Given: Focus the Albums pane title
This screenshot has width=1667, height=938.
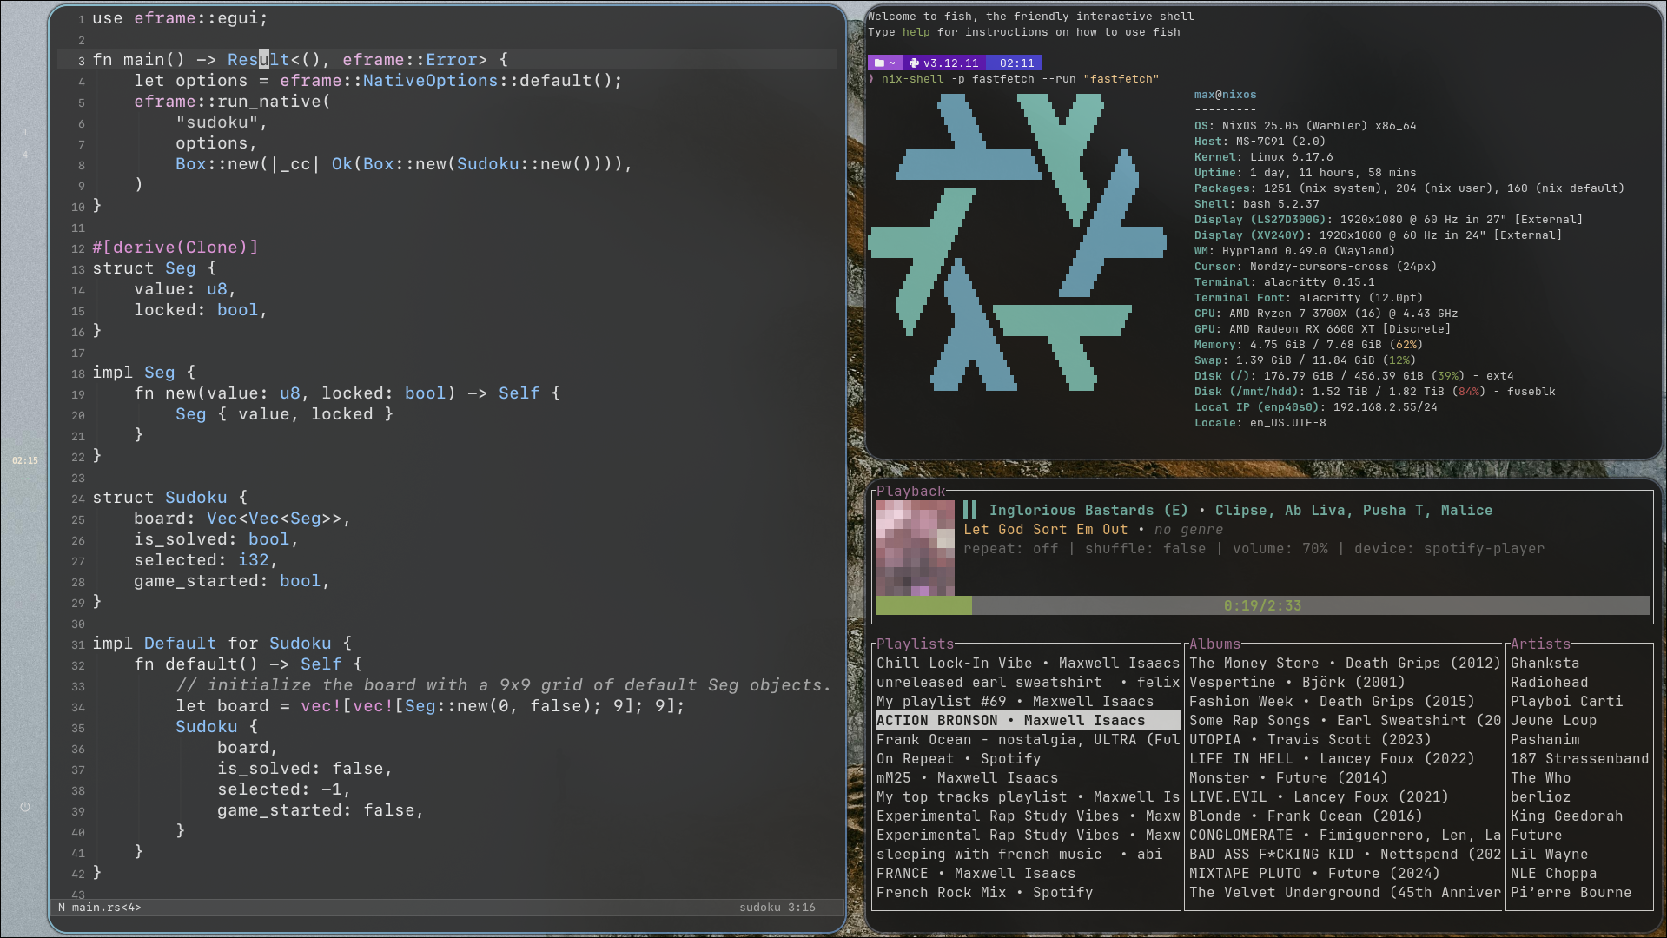Looking at the screenshot, I should click(1214, 644).
